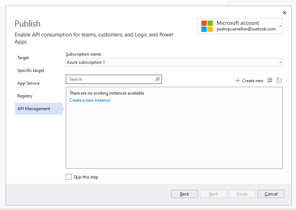This screenshot has width=296, height=210.
Task: Select the Target step
Action: click(x=23, y=58)
